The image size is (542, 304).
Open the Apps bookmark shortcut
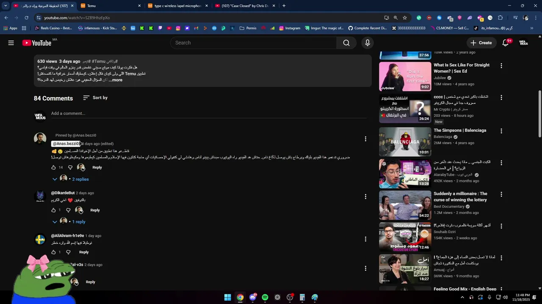click(10, 28)
